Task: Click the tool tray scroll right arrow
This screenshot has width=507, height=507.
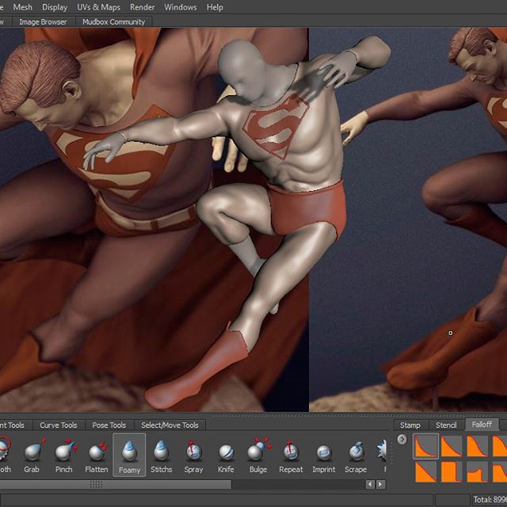Action: 381,484
